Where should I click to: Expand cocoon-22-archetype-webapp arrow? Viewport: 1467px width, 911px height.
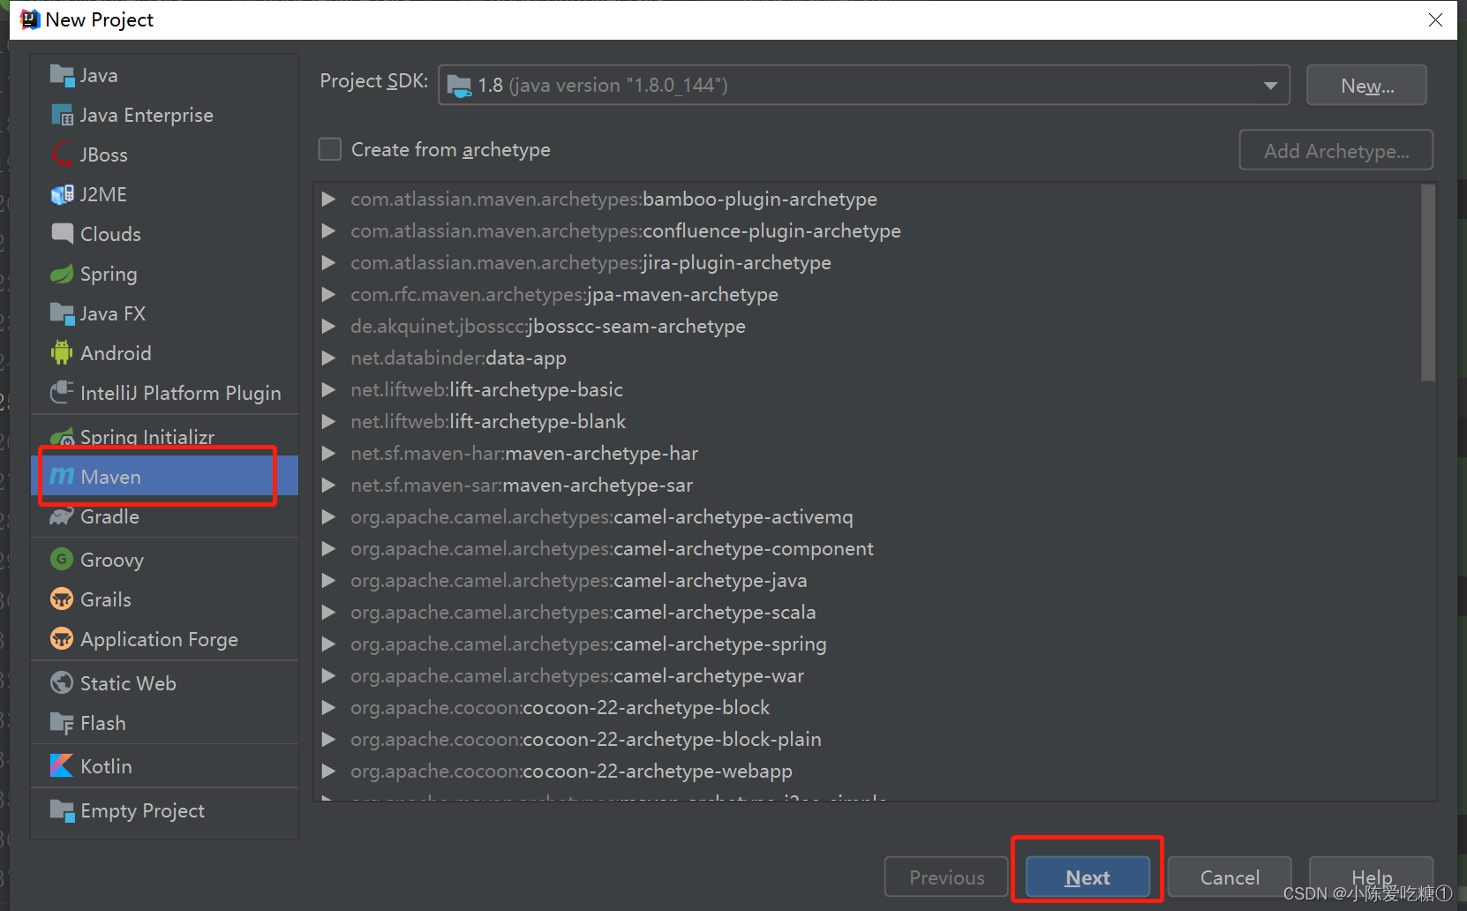click(328, 772)
